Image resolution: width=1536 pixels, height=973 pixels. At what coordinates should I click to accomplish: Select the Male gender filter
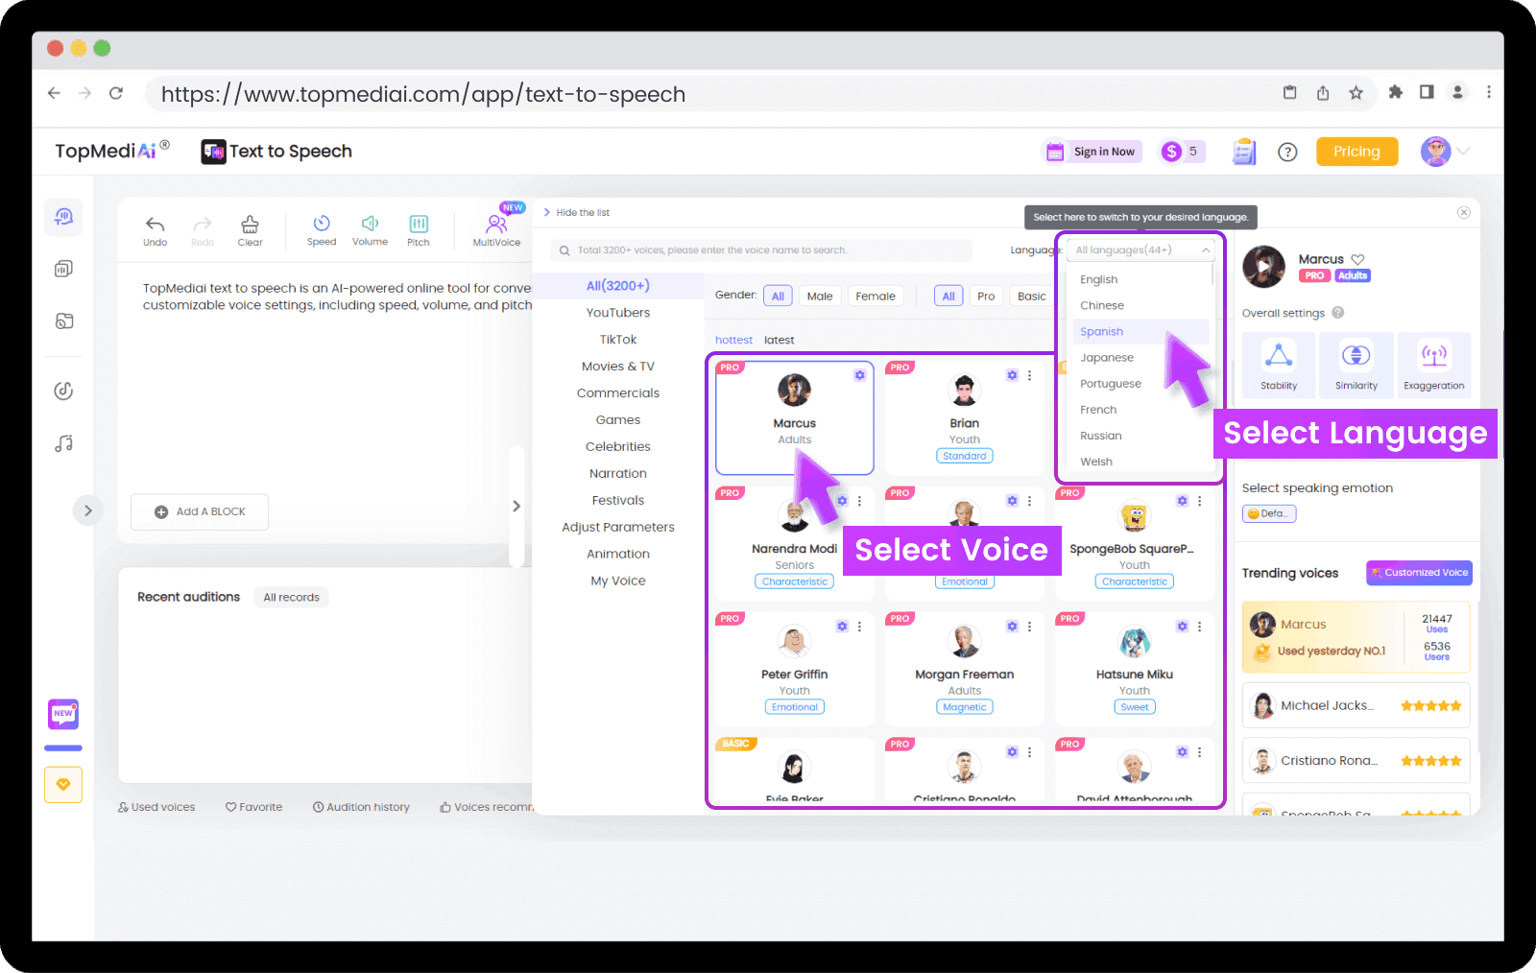click(819, 297)
